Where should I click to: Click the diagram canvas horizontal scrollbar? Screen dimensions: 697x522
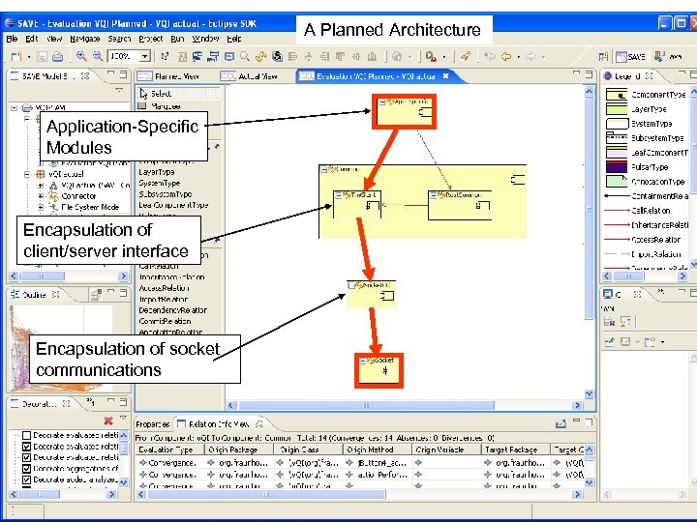366,405
